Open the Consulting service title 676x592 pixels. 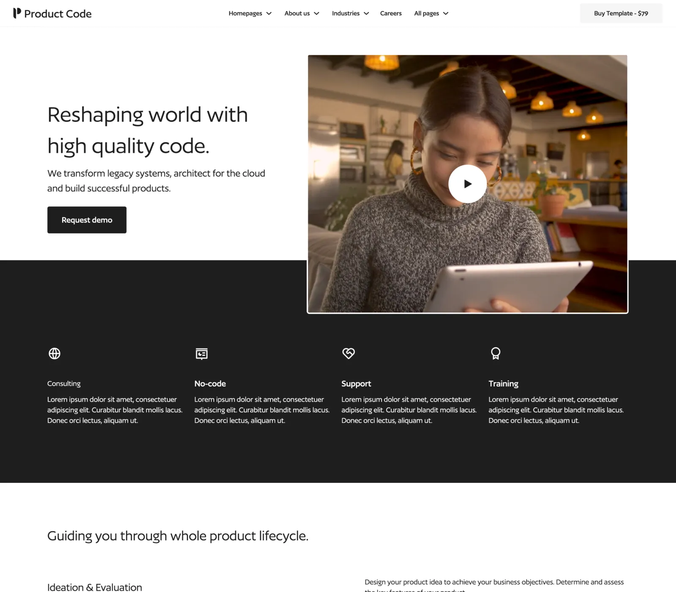[x=64, y=384]
